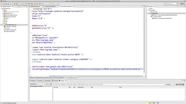Click the Open Perspective icon
This screenshot has height=104, width=186.
click(x=179, y=4)
